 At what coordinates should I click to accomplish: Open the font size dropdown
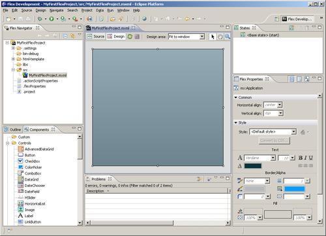click(293, 158)
